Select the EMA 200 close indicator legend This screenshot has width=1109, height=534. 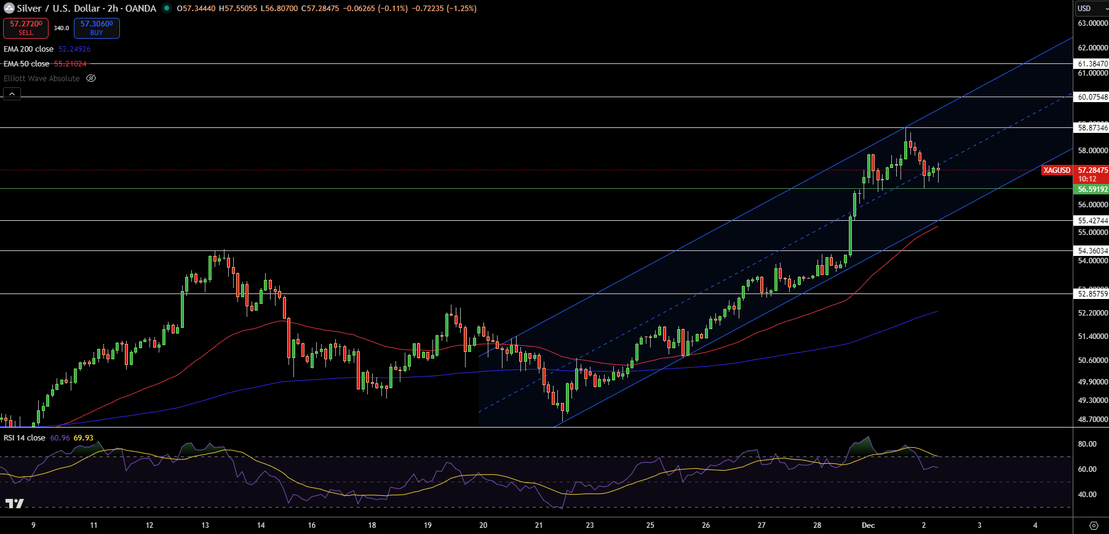click(x=28, y=49)
